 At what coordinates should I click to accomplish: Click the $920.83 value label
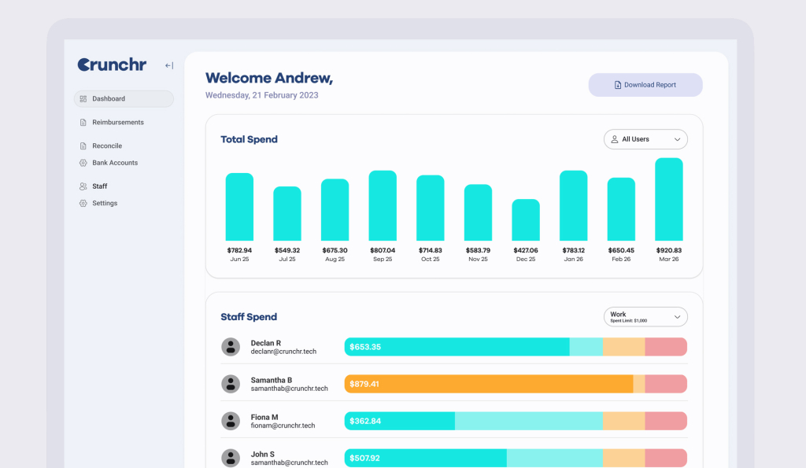tap(669, 250)
